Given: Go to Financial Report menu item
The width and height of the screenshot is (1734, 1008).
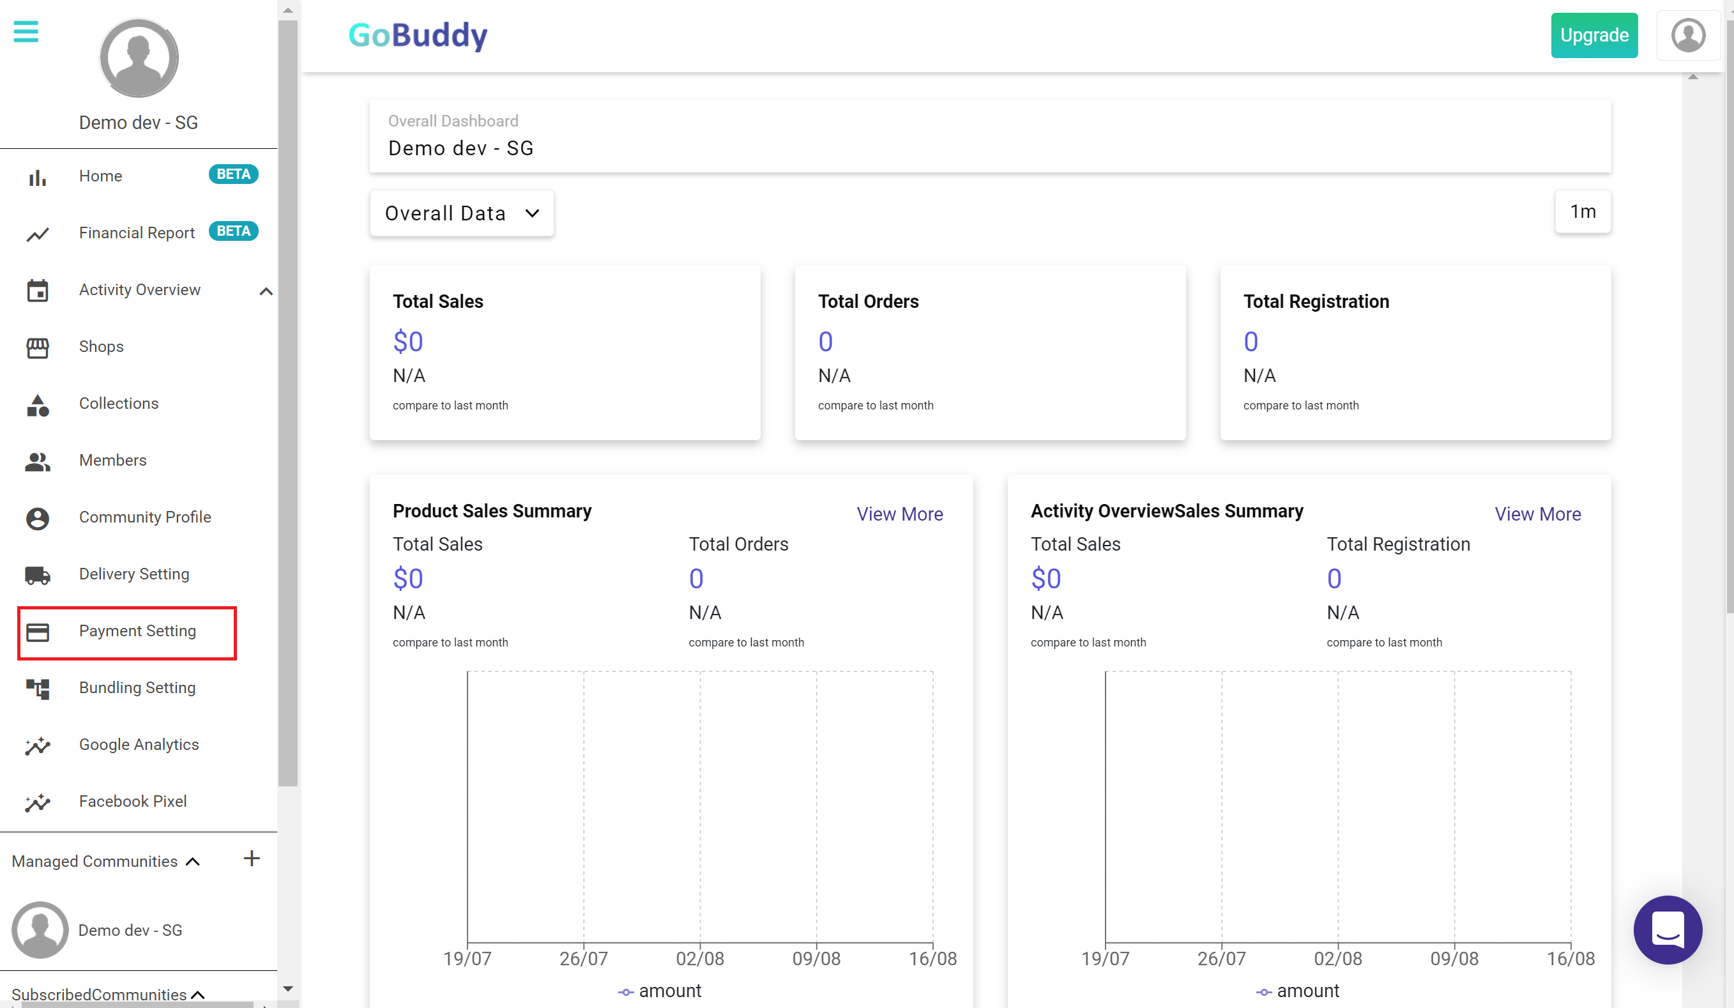Looking at the screenshot, I should pyautogui.click(x=136, y=233).
